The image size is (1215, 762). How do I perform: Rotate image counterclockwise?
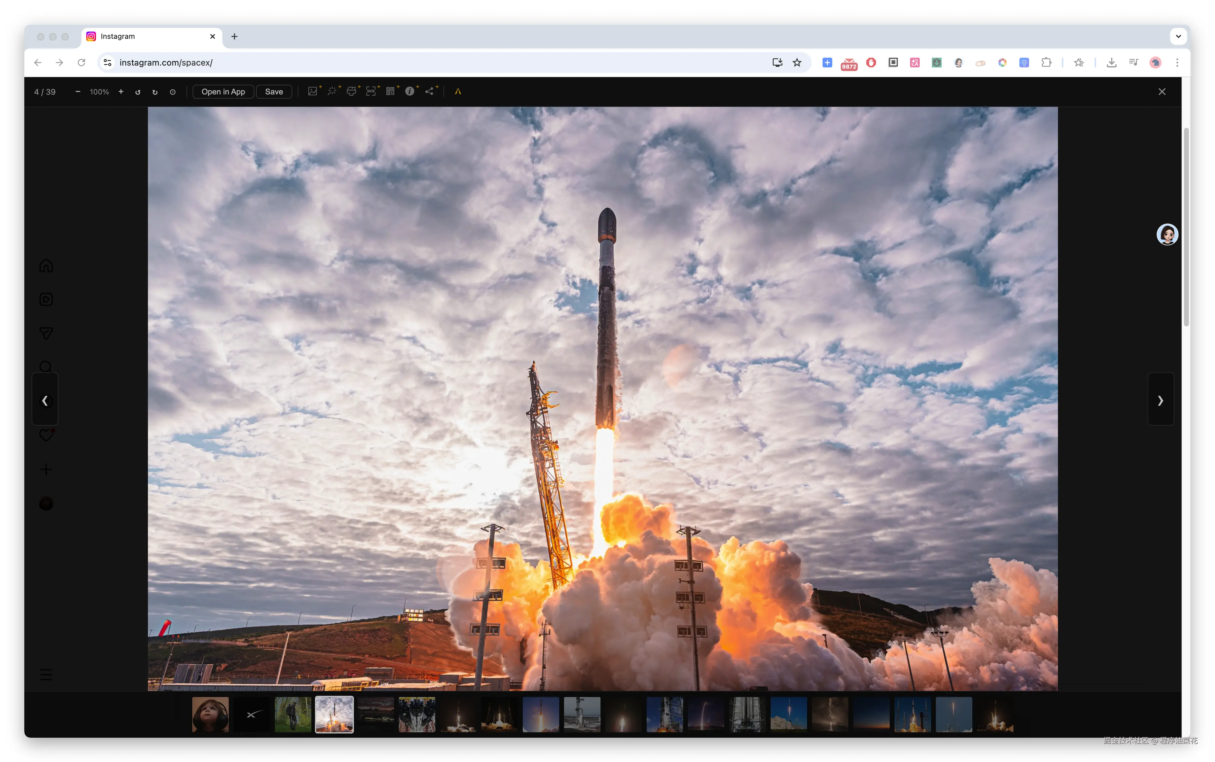click(x=138, y=92)
